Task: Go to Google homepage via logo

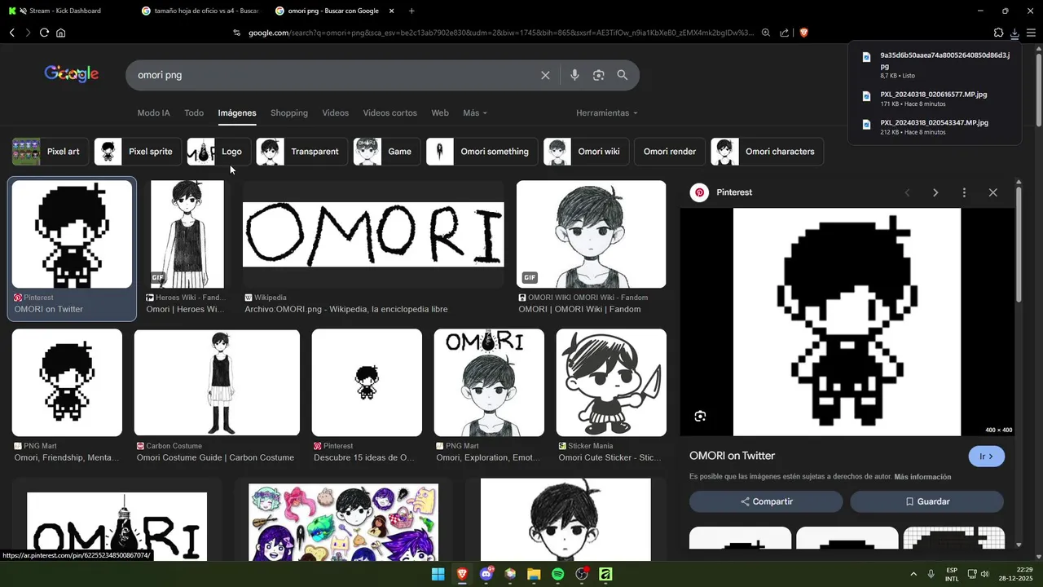Action: (x=72, y=73)
